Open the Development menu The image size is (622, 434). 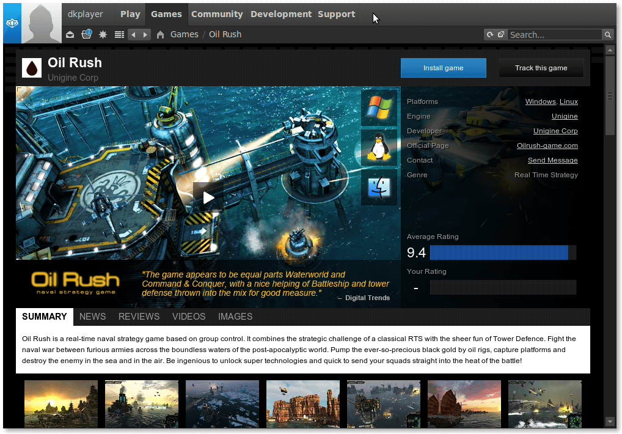pyautogui.click(x=281, y=14)
